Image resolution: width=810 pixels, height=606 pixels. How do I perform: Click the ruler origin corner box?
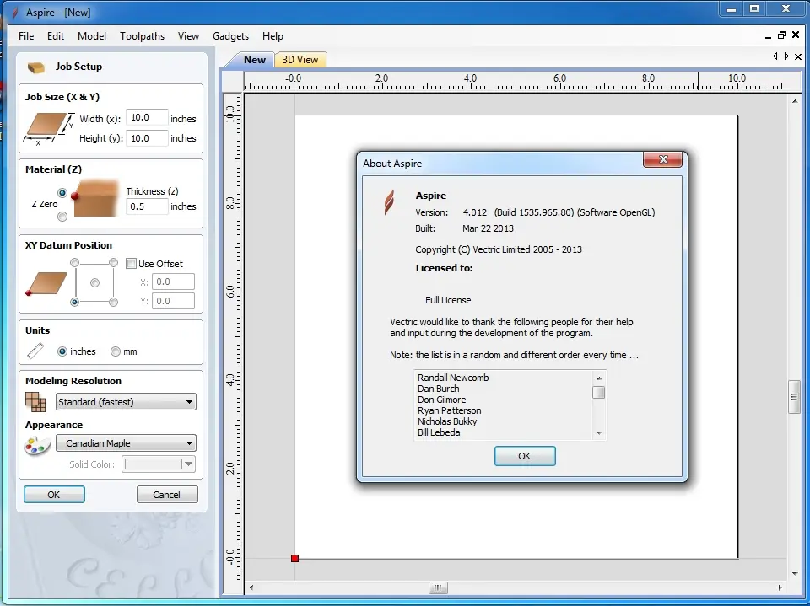(x=233, y=81)
